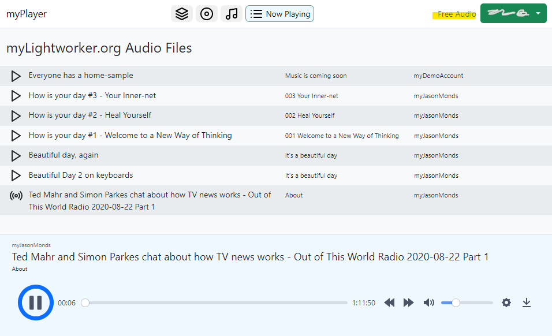Viewport: 552px width, 336px height.
Task: Click broadcast icon beside Ted Mahr track
Action: pos(16,196)
